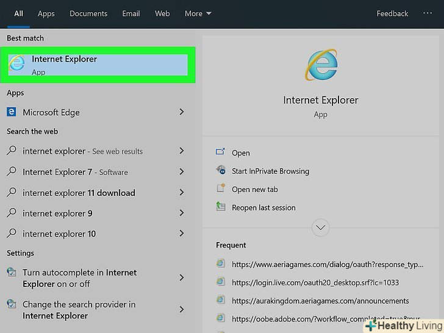Click the Microsoft Edge app icon
The image size is (444, 333).
click(12, 112)
